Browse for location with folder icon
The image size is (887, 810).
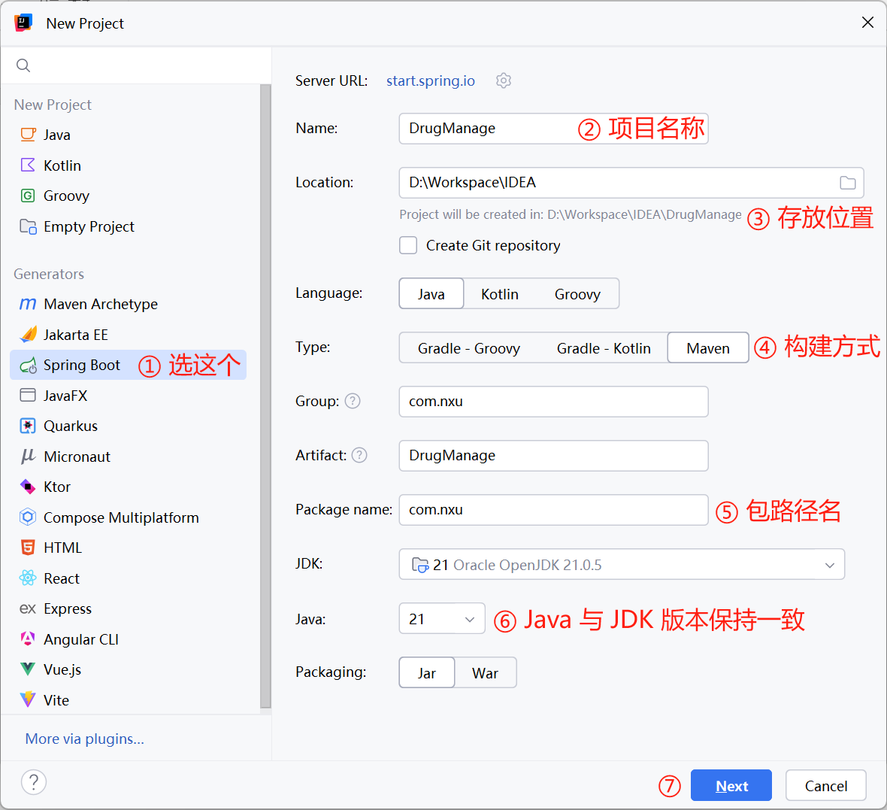pyautogui.click(x=847, y=183)
